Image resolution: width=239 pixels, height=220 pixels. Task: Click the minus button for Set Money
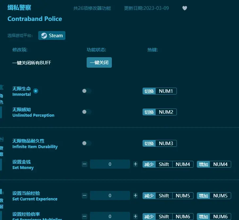point(84,164)
